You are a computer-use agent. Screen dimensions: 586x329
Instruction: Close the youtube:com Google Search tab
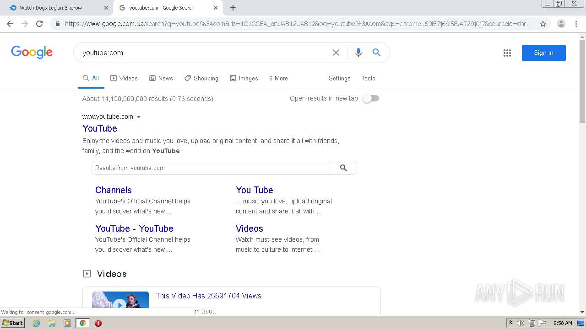tap(216, 8)
